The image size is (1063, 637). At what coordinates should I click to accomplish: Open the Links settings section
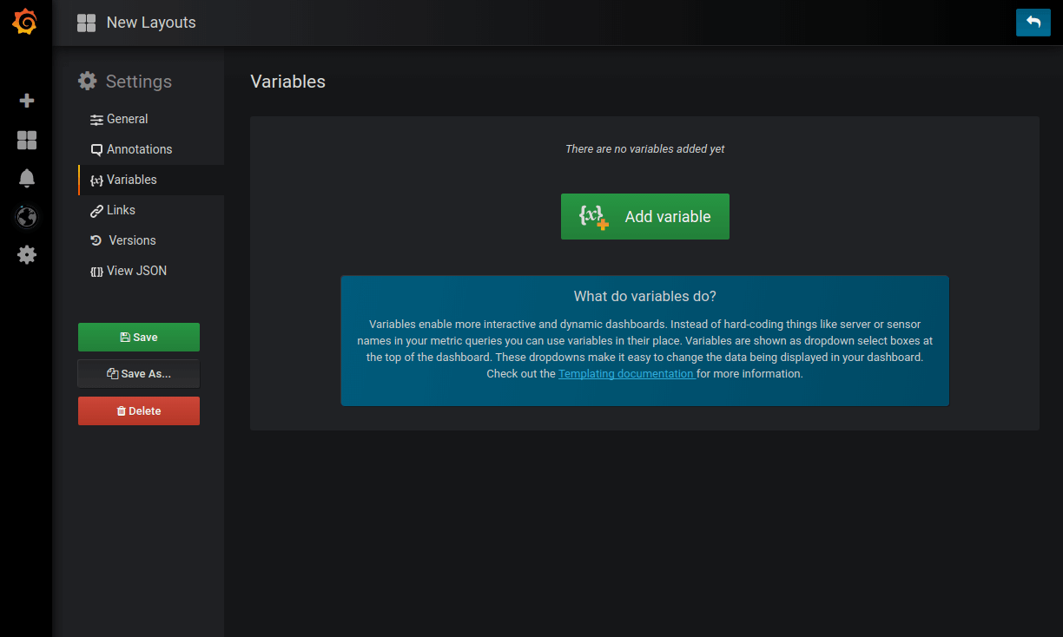(121, 210)
